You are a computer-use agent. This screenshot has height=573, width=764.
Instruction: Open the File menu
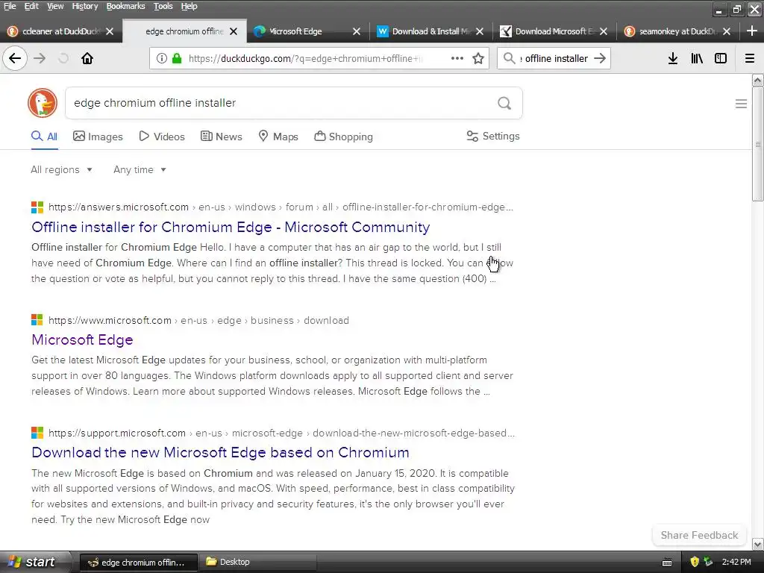[x=10, y=6]
